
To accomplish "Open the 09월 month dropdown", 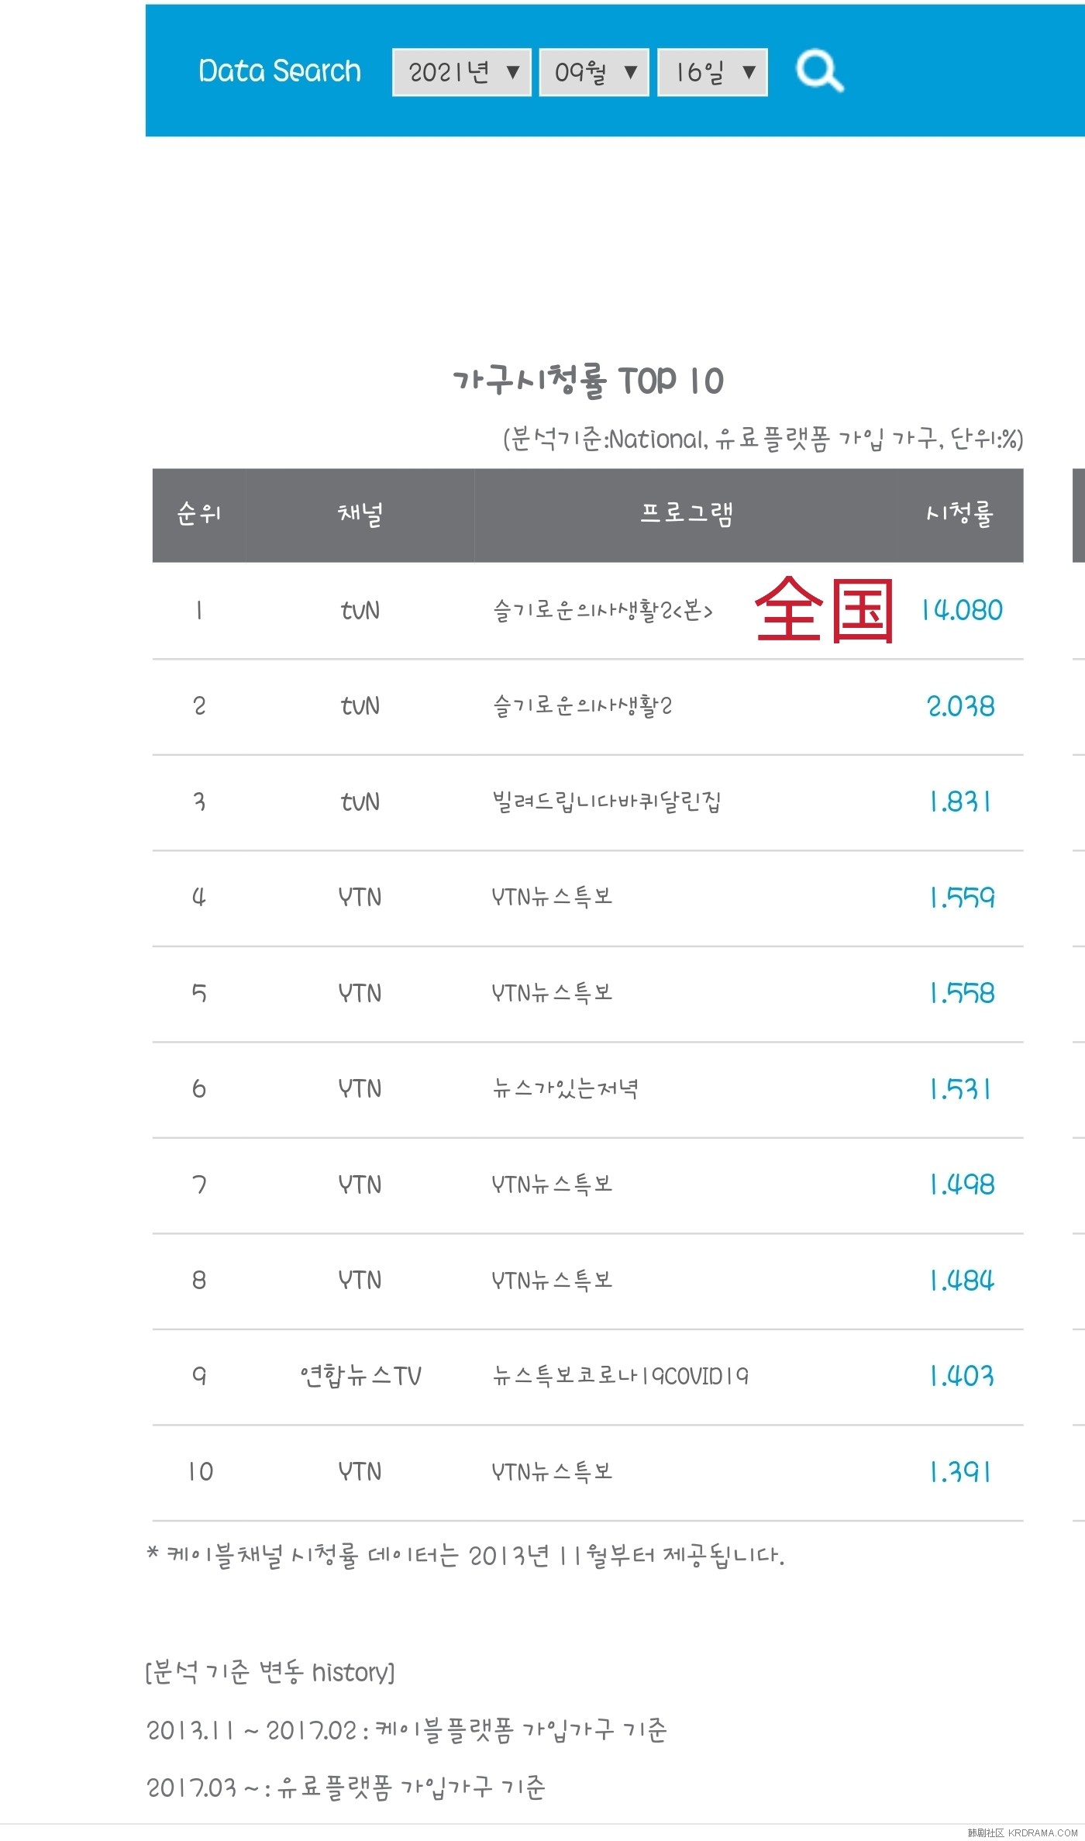I will click(x=594, y=73).
